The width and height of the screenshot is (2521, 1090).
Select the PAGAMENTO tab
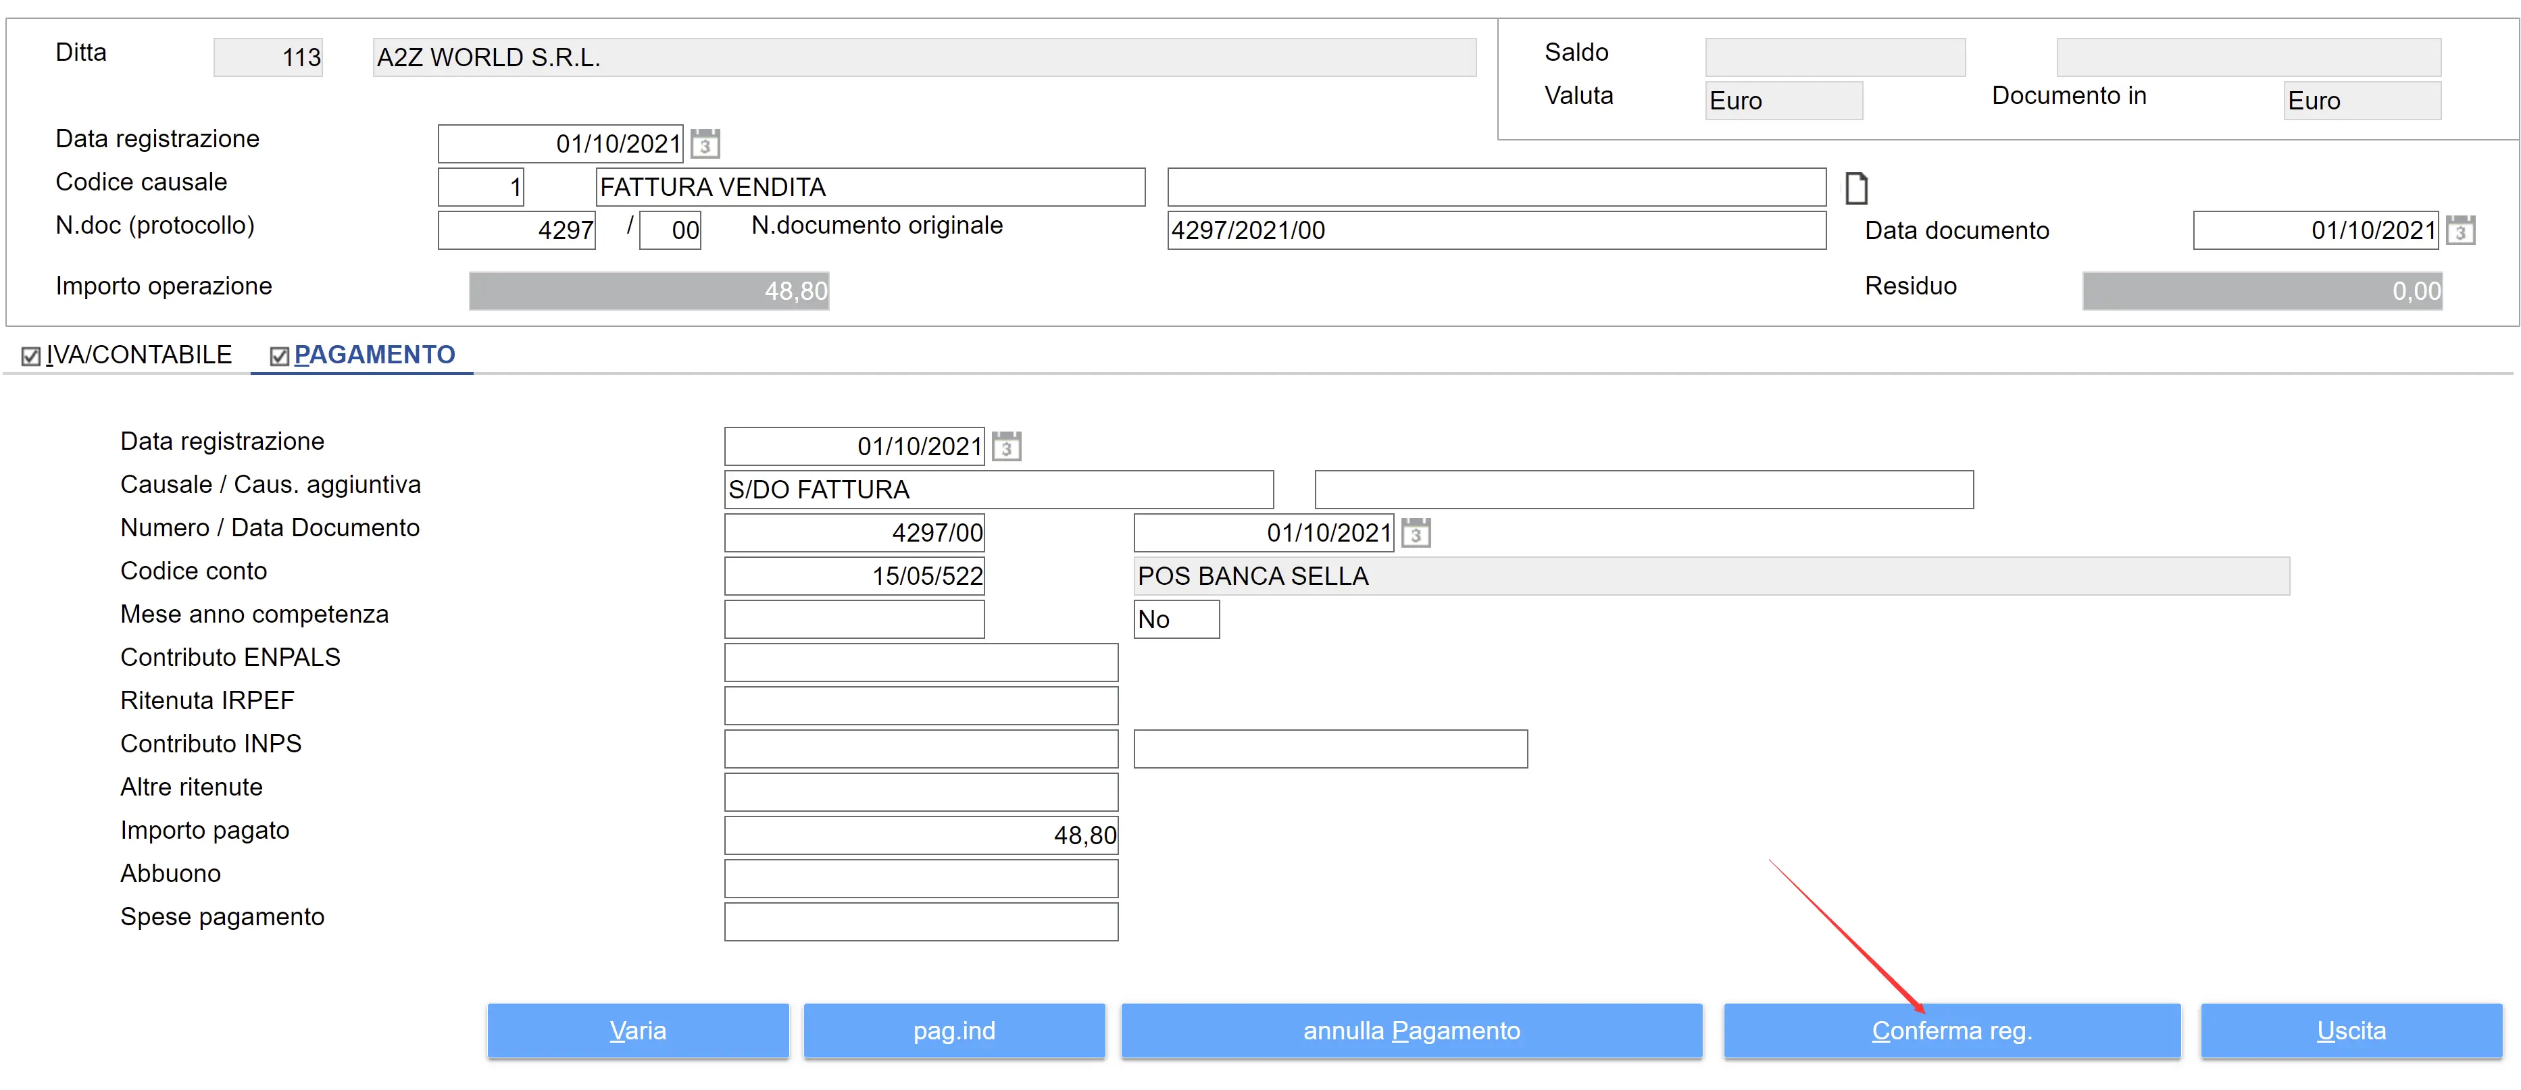(375, 355)
